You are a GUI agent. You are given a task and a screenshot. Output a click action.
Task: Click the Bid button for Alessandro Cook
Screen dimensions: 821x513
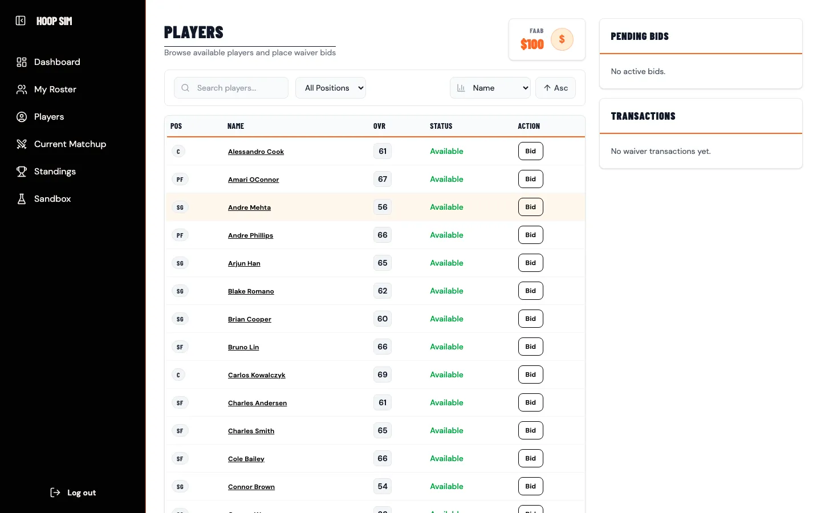(530, 151)
